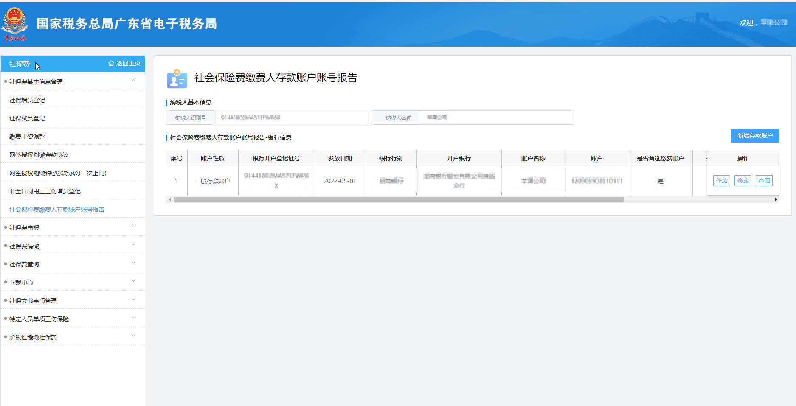Click 查看 to view account details
This screenshot has height=406, width=796.
pos(764,181)
